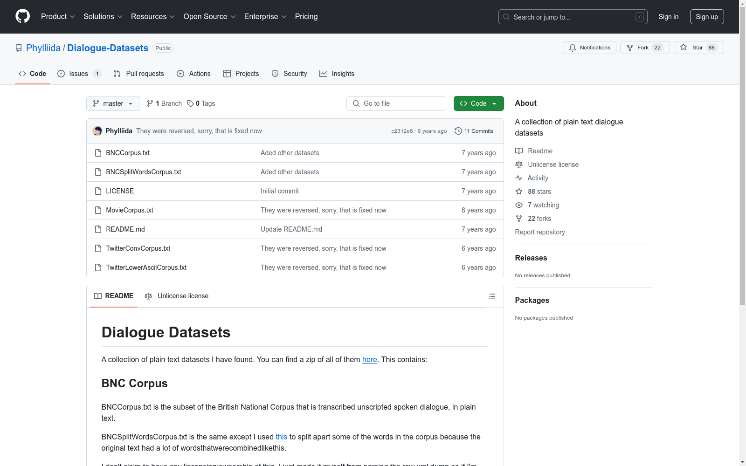746x466 pixels.
Task: Click the search magnifier icon in header
Action: (x=506, y=17)
